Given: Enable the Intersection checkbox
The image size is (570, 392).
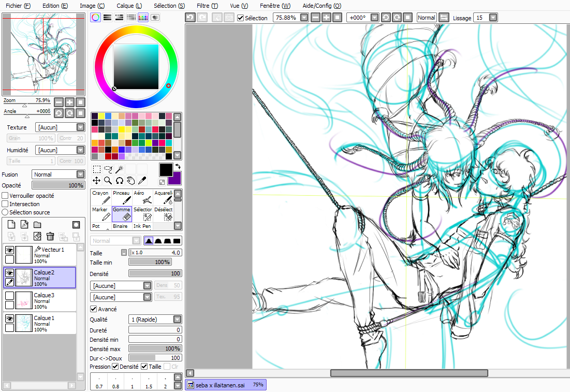Looking at the screenshot, I should pyautogui.click(x=5, y=204).
